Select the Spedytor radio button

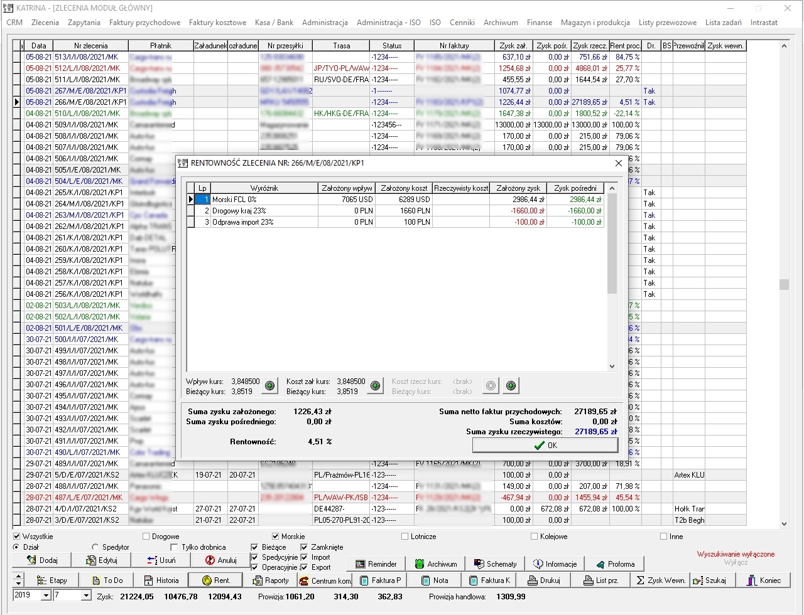(95, 547)
